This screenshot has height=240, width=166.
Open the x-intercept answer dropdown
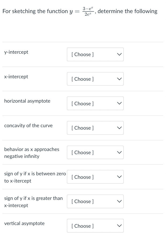(x=95, y=79)
